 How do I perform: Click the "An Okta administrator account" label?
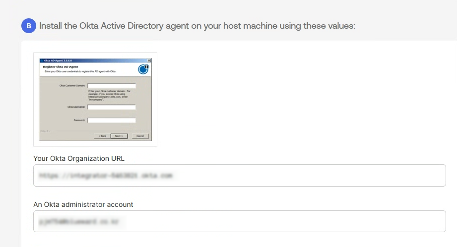coord(83,204)
